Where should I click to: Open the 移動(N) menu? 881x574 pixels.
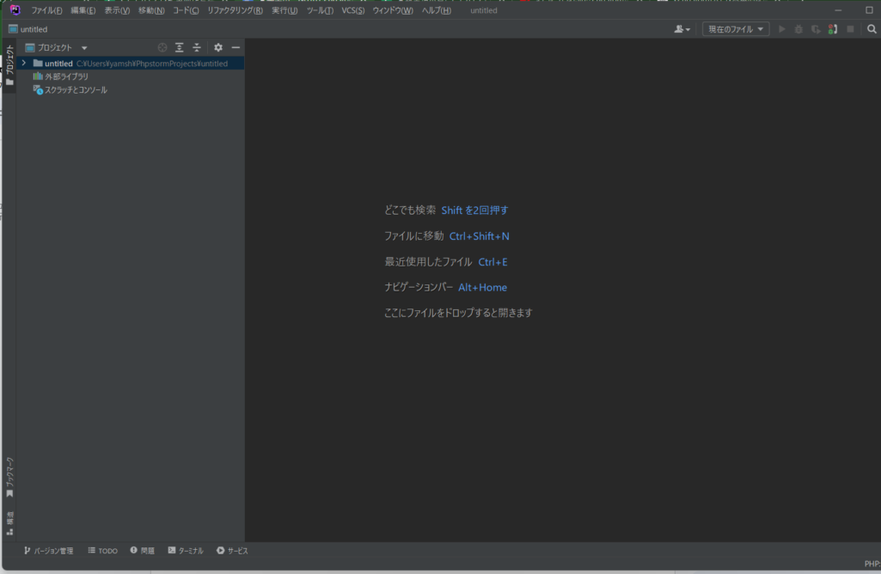pos(151,10)
